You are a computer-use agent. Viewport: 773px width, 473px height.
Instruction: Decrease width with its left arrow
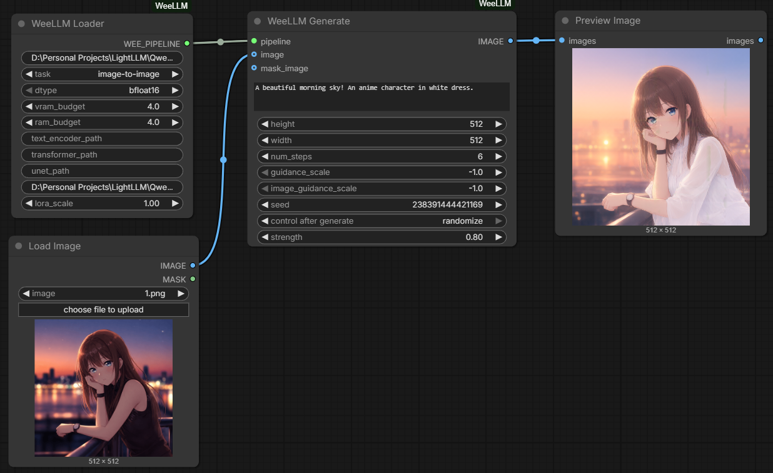265,140
